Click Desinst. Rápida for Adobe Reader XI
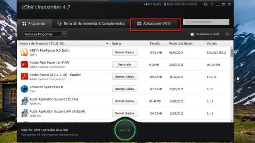 tap(124, 77)
